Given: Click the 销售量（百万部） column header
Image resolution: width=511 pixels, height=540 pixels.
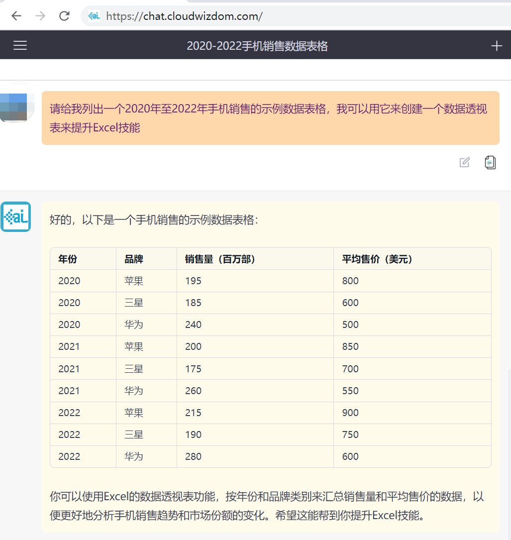Looking at the screenshot, I should (255, 259).
